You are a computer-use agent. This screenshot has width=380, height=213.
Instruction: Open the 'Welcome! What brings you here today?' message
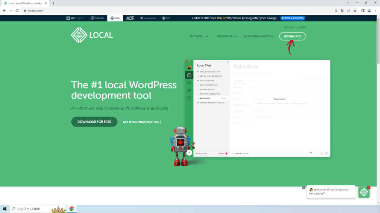pos(331,192)
